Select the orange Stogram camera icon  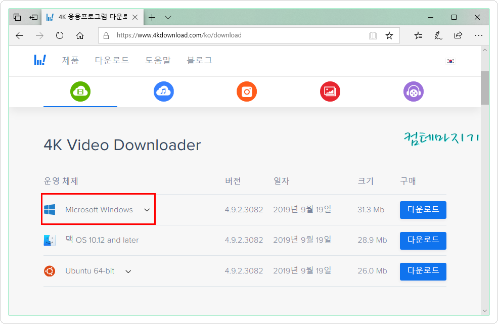[x=247, y=91]
